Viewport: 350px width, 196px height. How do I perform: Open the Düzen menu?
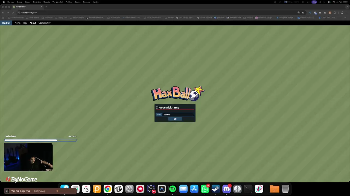pyautogui.click(x=28, y=2)
